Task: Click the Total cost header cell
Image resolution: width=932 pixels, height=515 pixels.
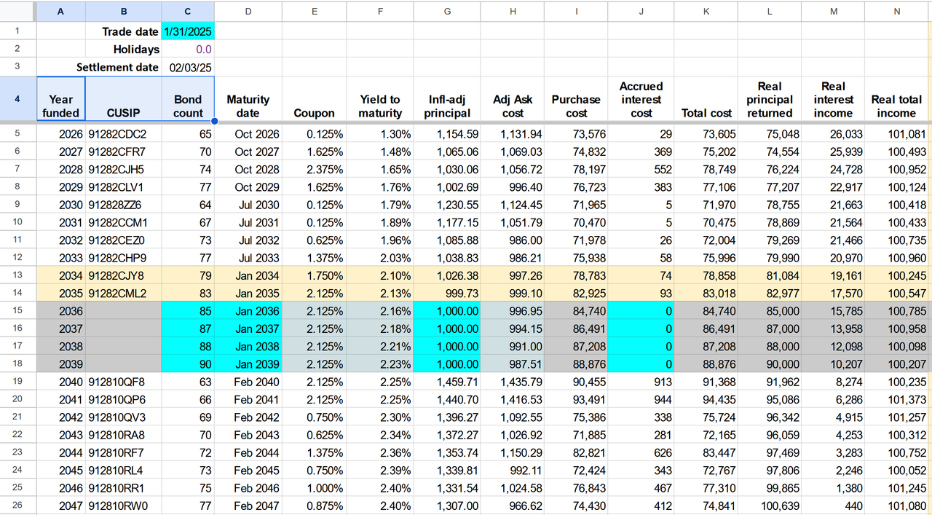Action: [x=706, y=99]
